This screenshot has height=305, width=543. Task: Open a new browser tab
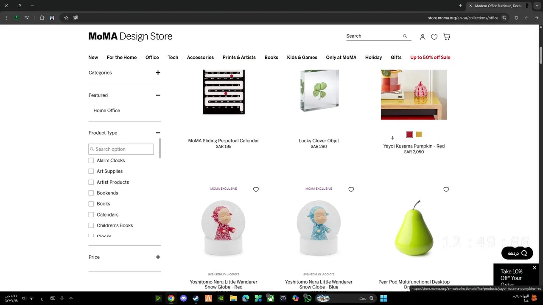pyautogui.click(x=460, y=6)
